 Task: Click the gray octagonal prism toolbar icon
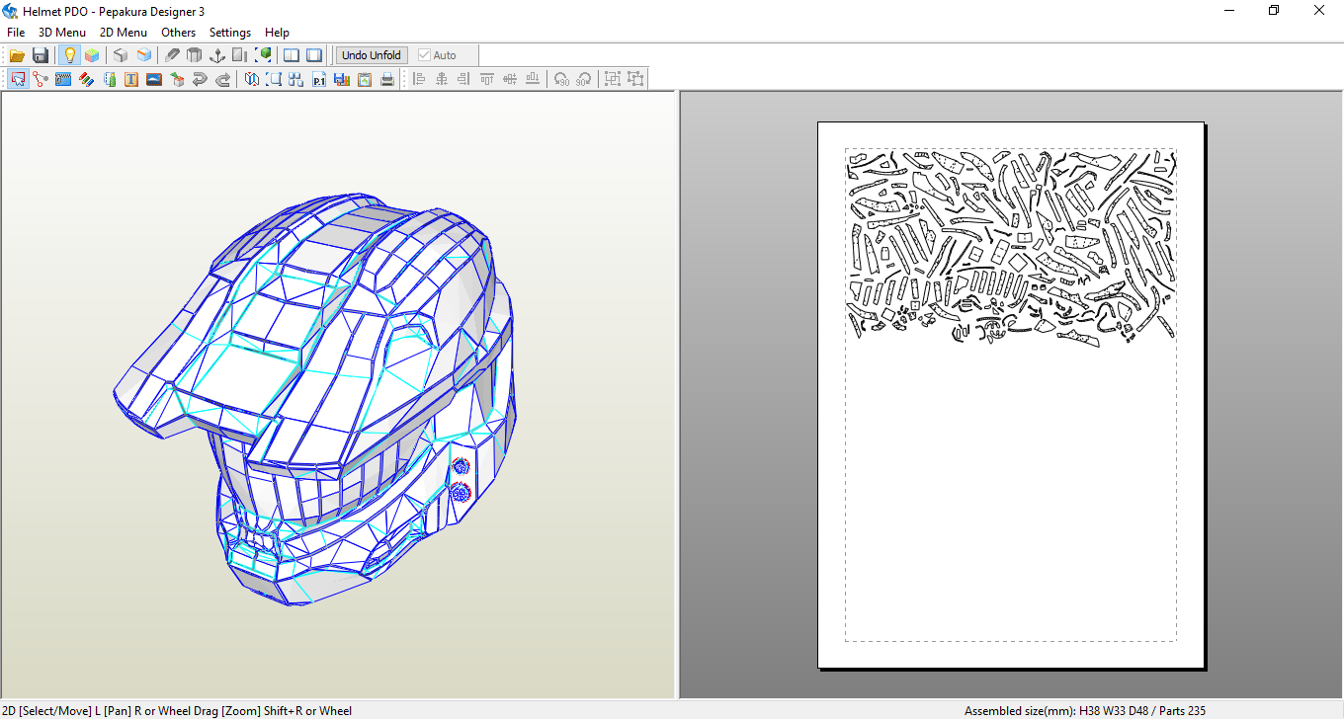(195, 55)
